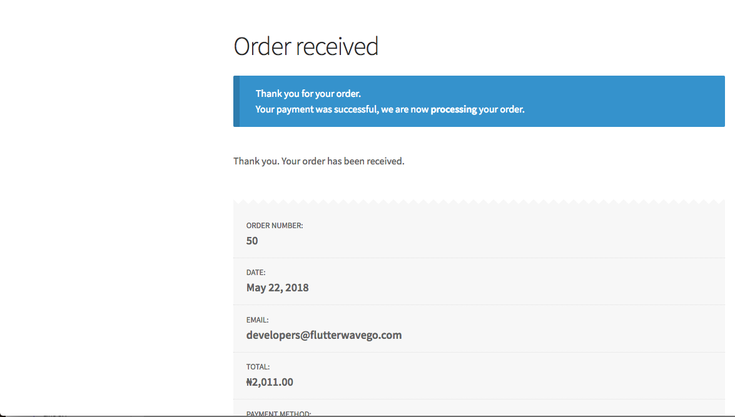Image resolution: width=735 pixels, height=417 pixels.
Task: Click the date May 22, 2018
Action: [278, 288]
